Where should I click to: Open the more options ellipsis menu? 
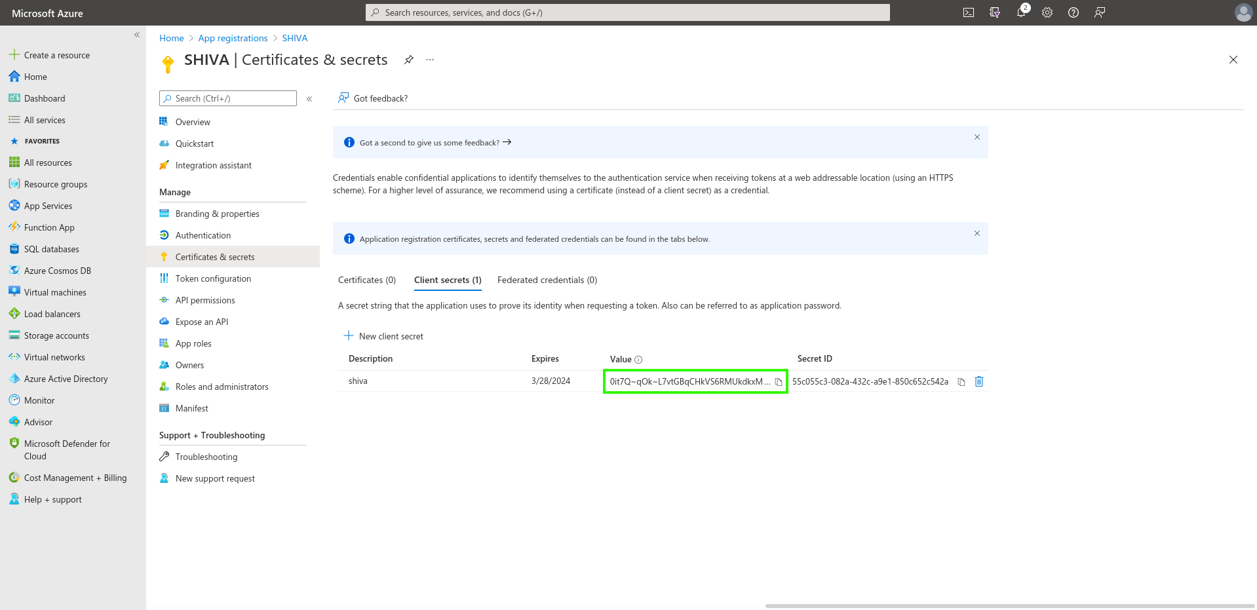pos(430,60)
